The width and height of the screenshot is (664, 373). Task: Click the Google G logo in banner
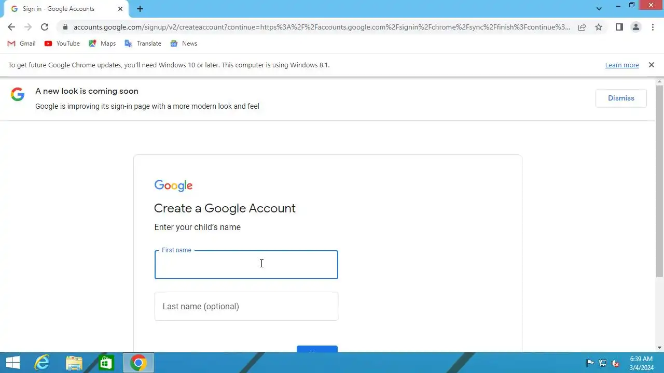coord(18,94)
